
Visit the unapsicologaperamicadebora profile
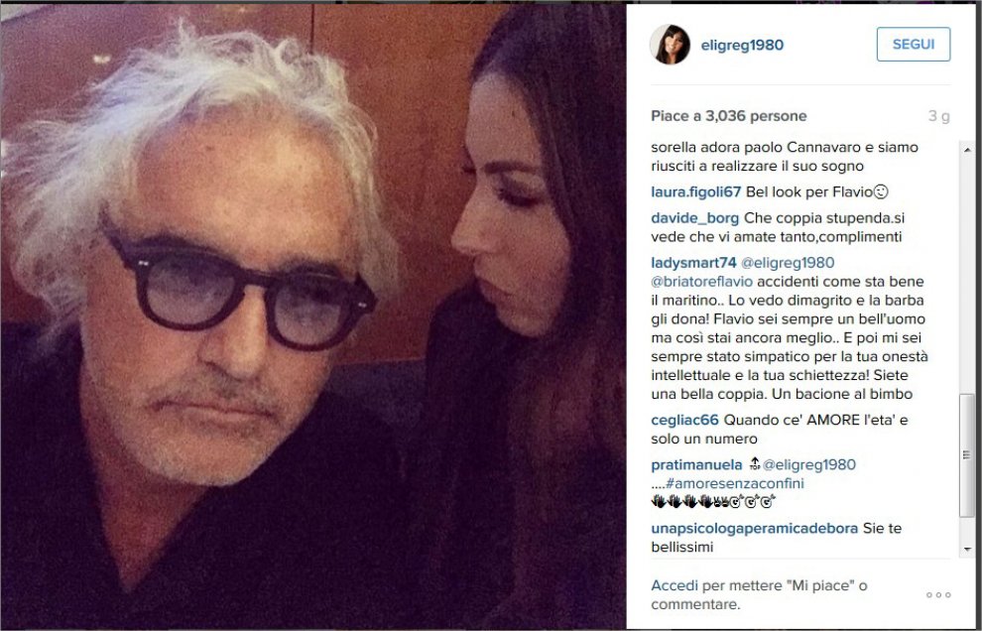(x=754, y=528)
